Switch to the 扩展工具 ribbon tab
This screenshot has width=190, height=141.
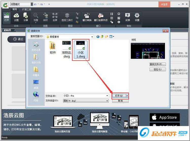click(x=27, y=9)
